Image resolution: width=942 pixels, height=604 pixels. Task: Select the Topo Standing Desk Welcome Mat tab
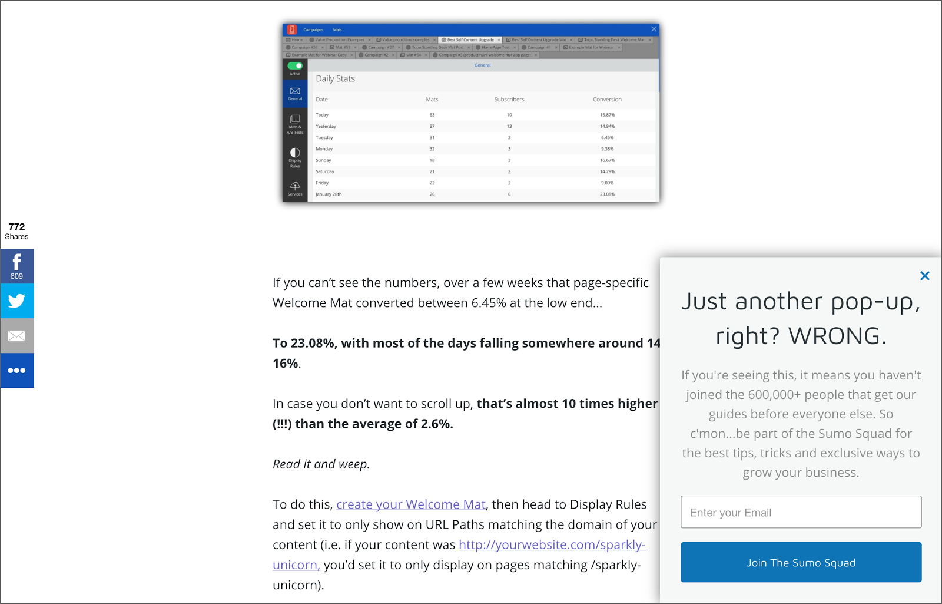[x=614, y=40]
